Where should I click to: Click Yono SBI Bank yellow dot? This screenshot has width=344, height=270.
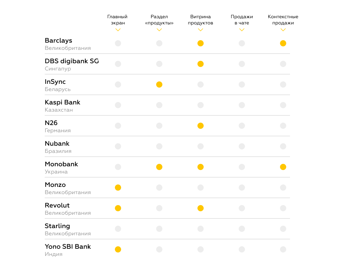pyautogui.click(x=118, y=249)
